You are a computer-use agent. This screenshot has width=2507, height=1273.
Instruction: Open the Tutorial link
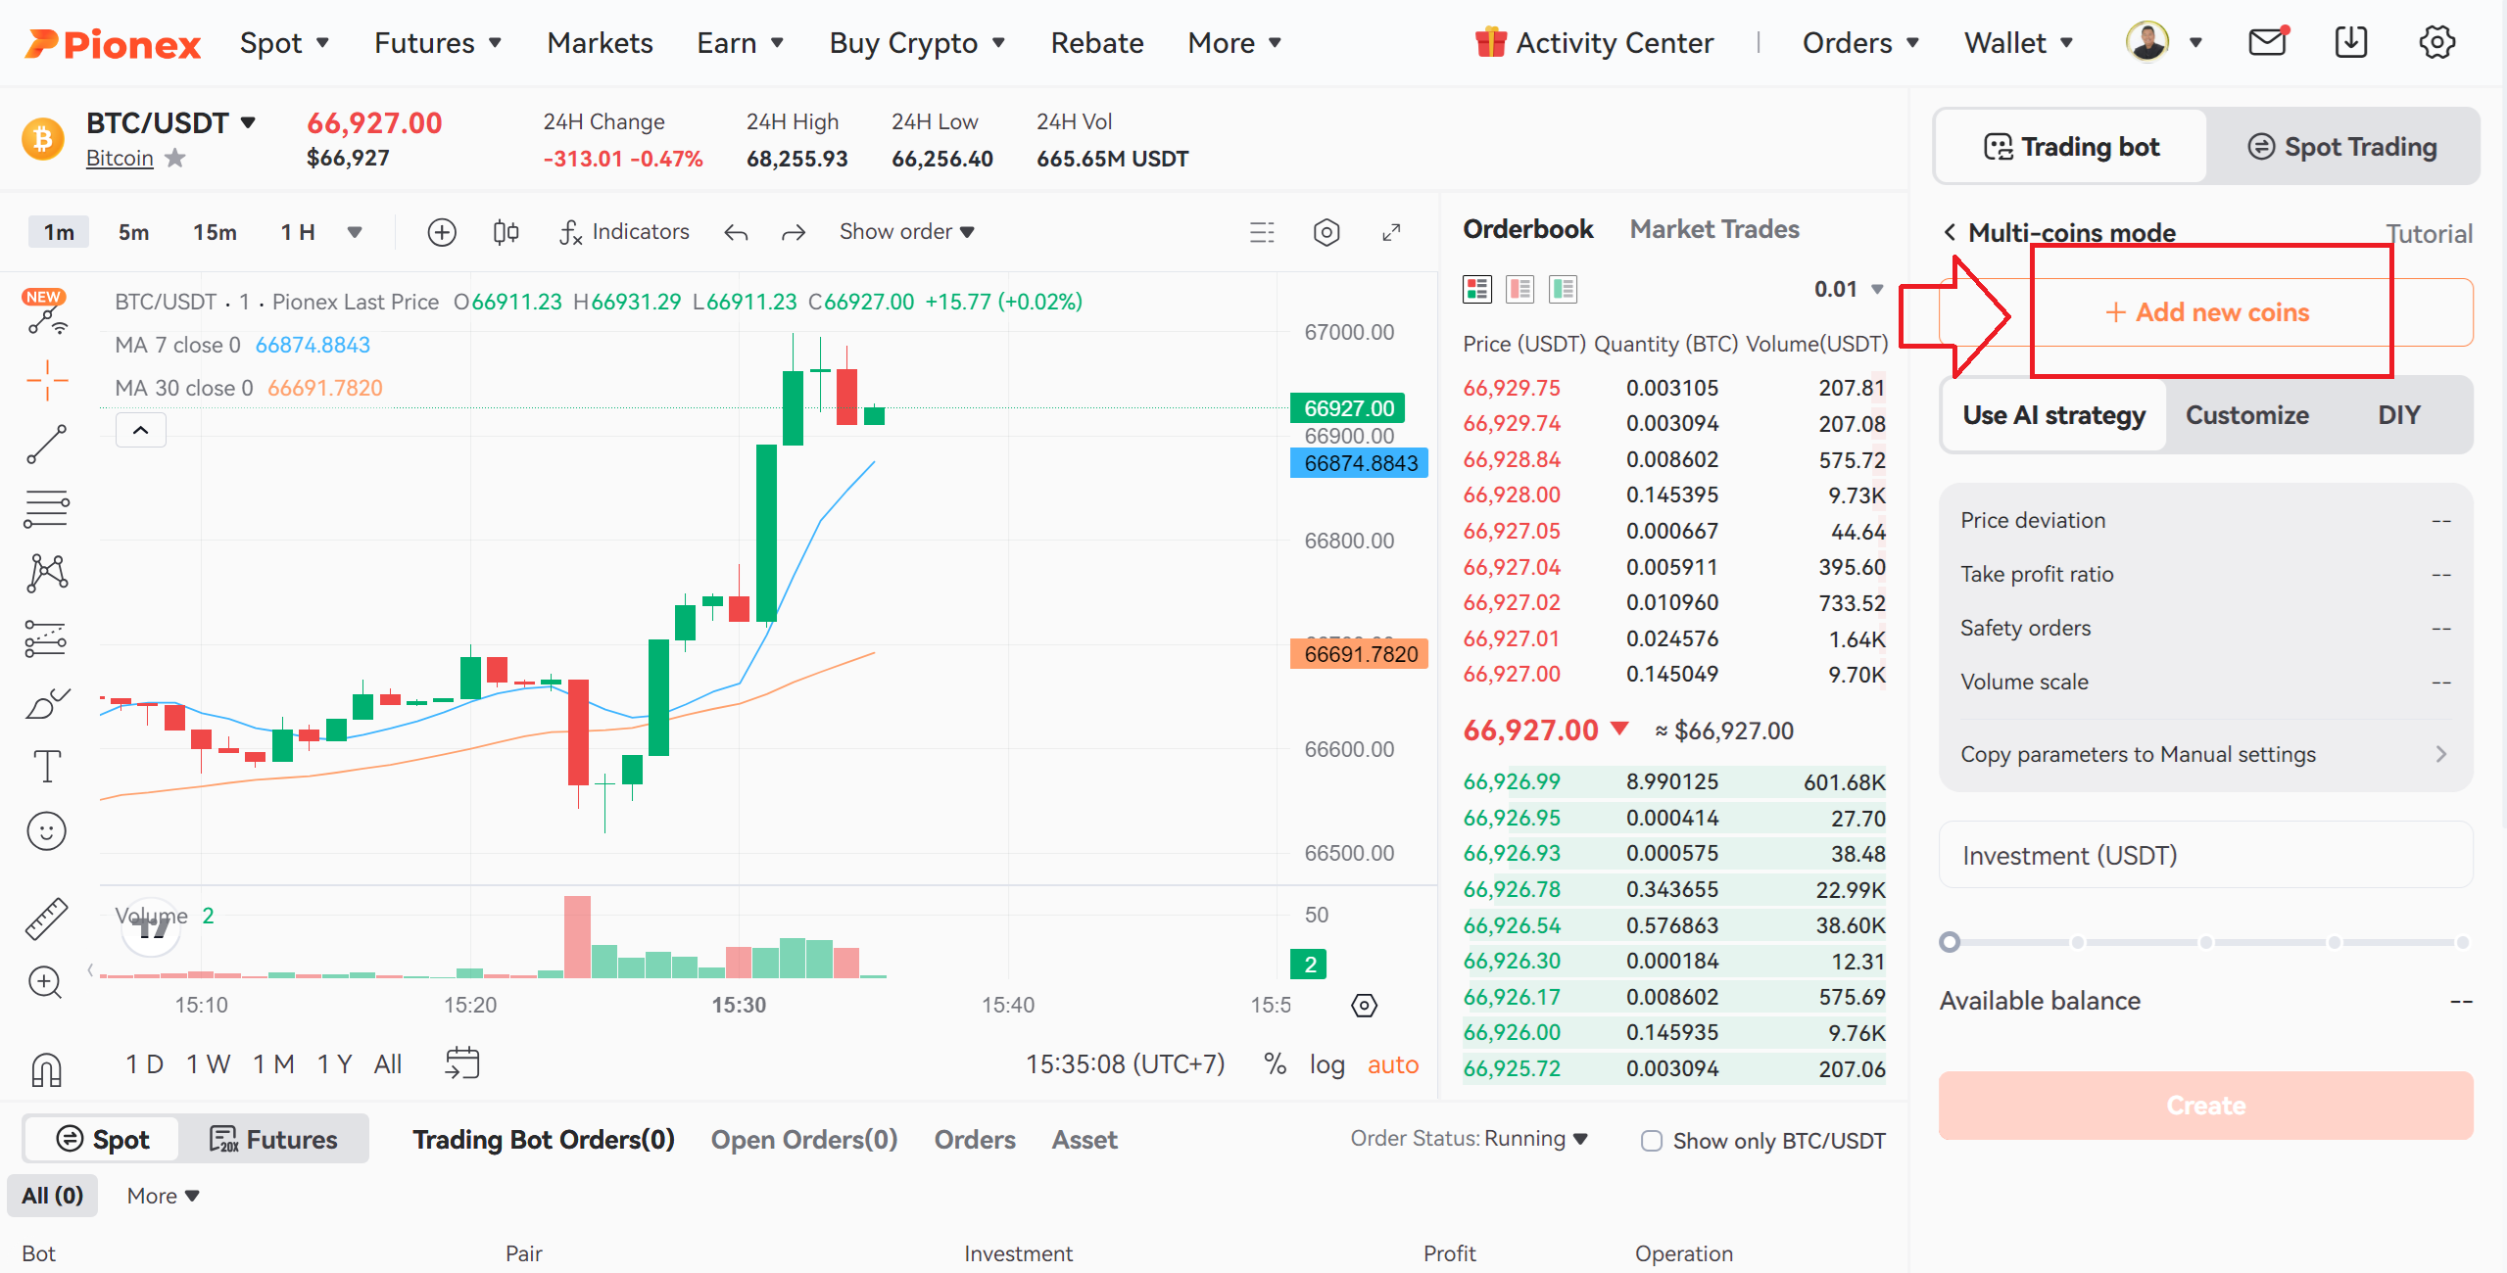2430,234
